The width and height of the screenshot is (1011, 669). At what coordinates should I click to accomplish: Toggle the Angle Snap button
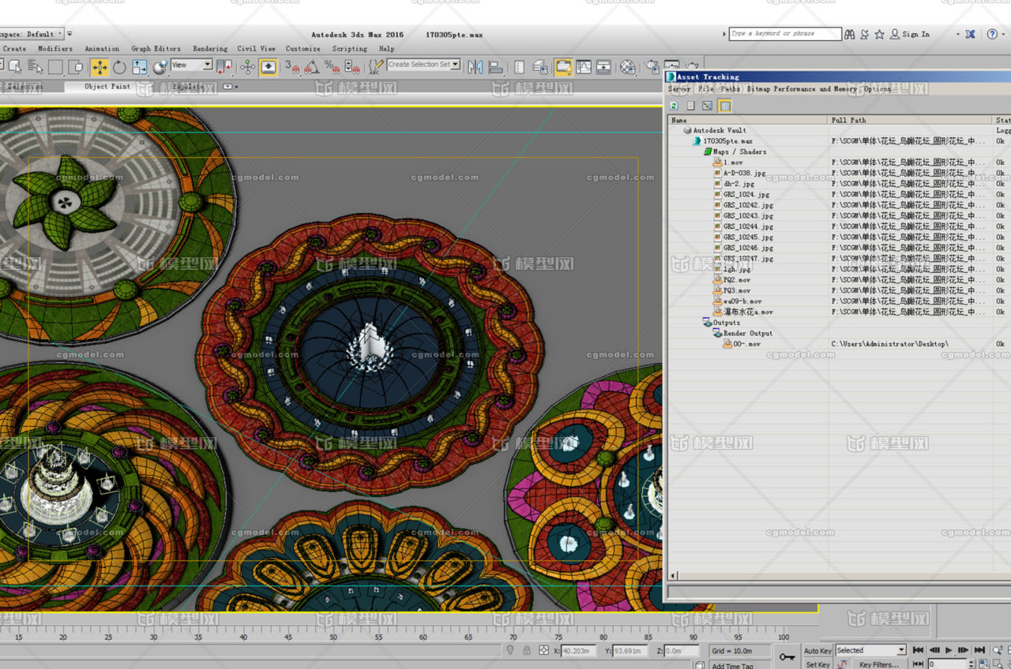311,67
